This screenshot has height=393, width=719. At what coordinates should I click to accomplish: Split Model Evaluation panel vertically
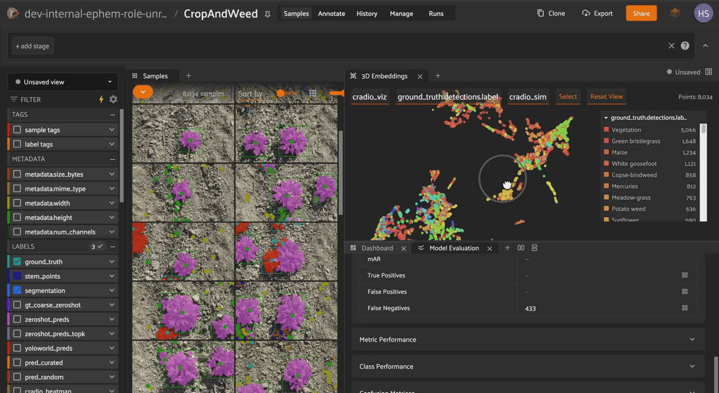click(x=534, y=248)
